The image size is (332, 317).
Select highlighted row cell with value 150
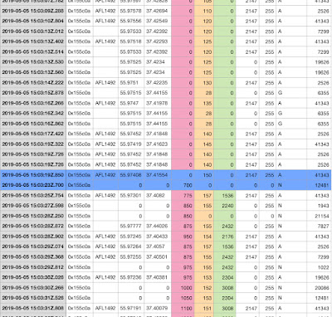pos(204,175)
